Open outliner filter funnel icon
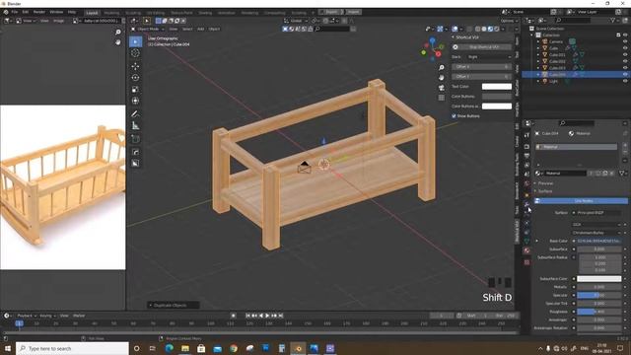The image size is (631, 355). coord(613,20)
